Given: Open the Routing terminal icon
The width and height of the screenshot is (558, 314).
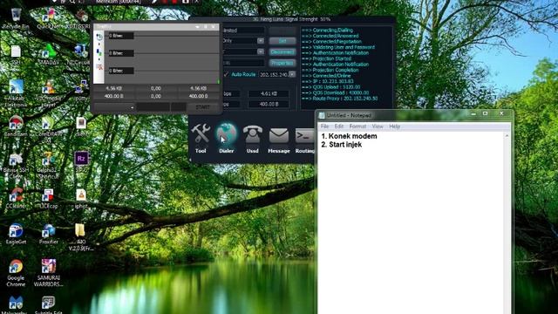Looking at the screenshot, I should 304,140.
